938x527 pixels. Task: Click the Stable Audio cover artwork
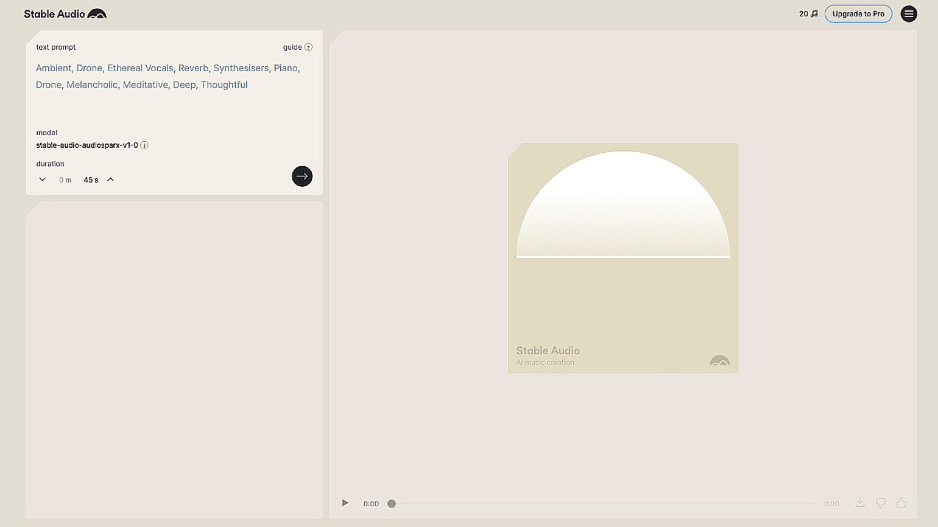click(x=623, y=258)
